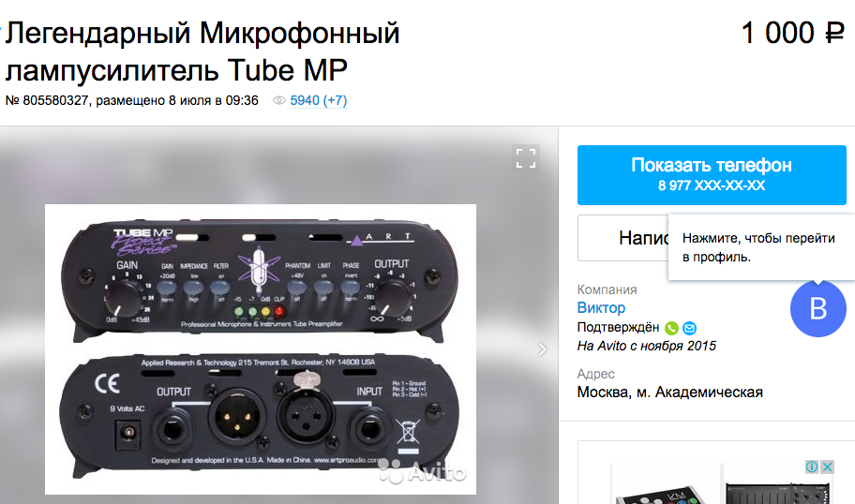The width and height of the screenshot is (855, 504).
Task: Click blue verified email icon
Action: (x=689, y=328)
